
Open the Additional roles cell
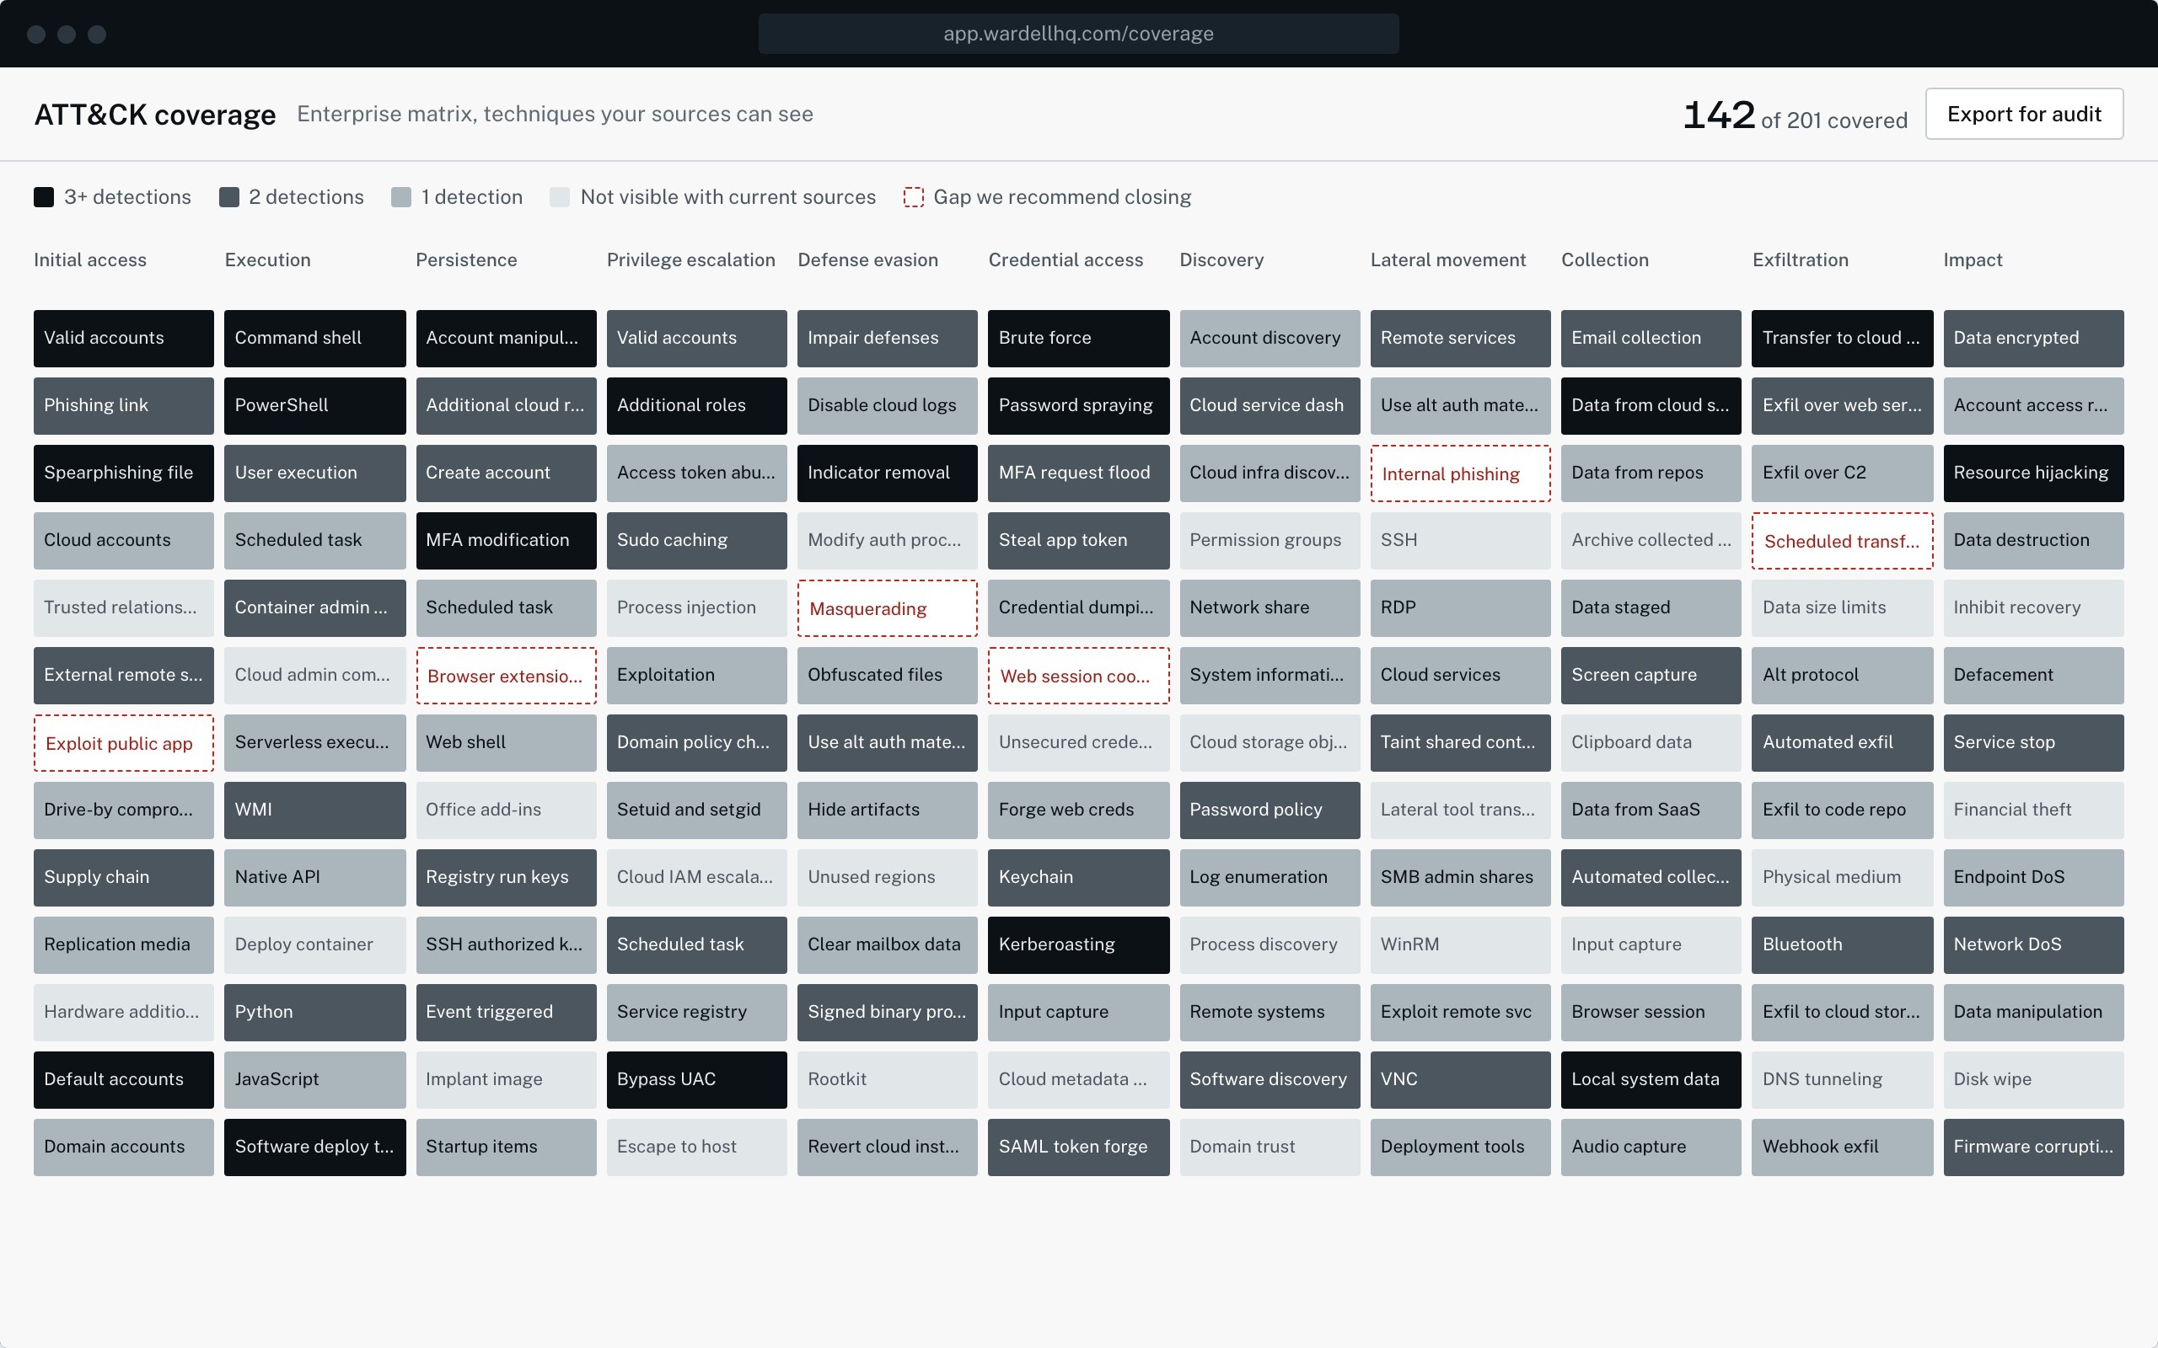click(x=696, y=405)
